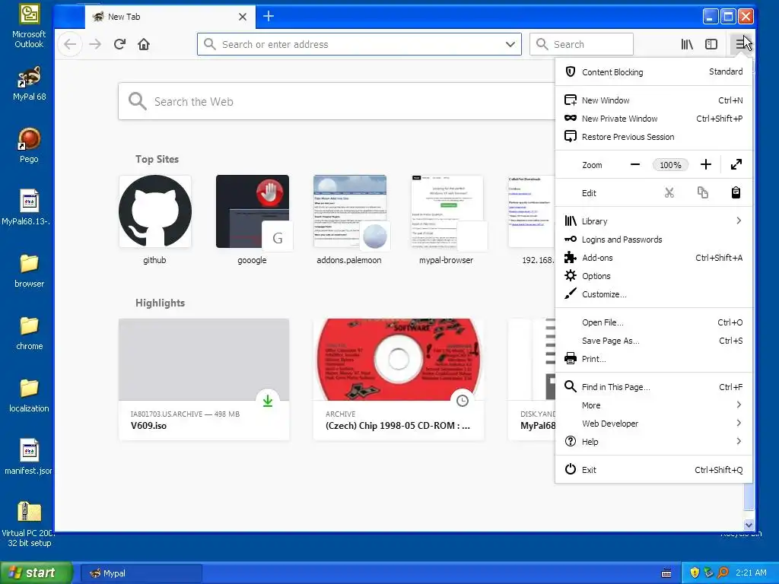Open address bar history dropdown arrow

[x=510, y=44]
